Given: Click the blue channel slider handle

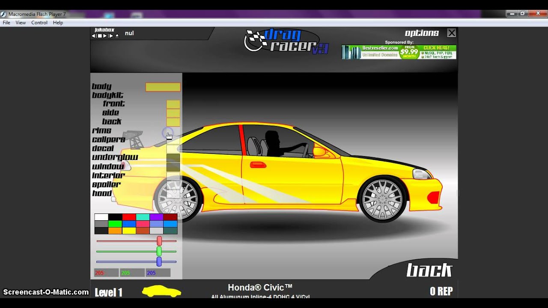Looking at the screenshot, I should click(159, 261).
